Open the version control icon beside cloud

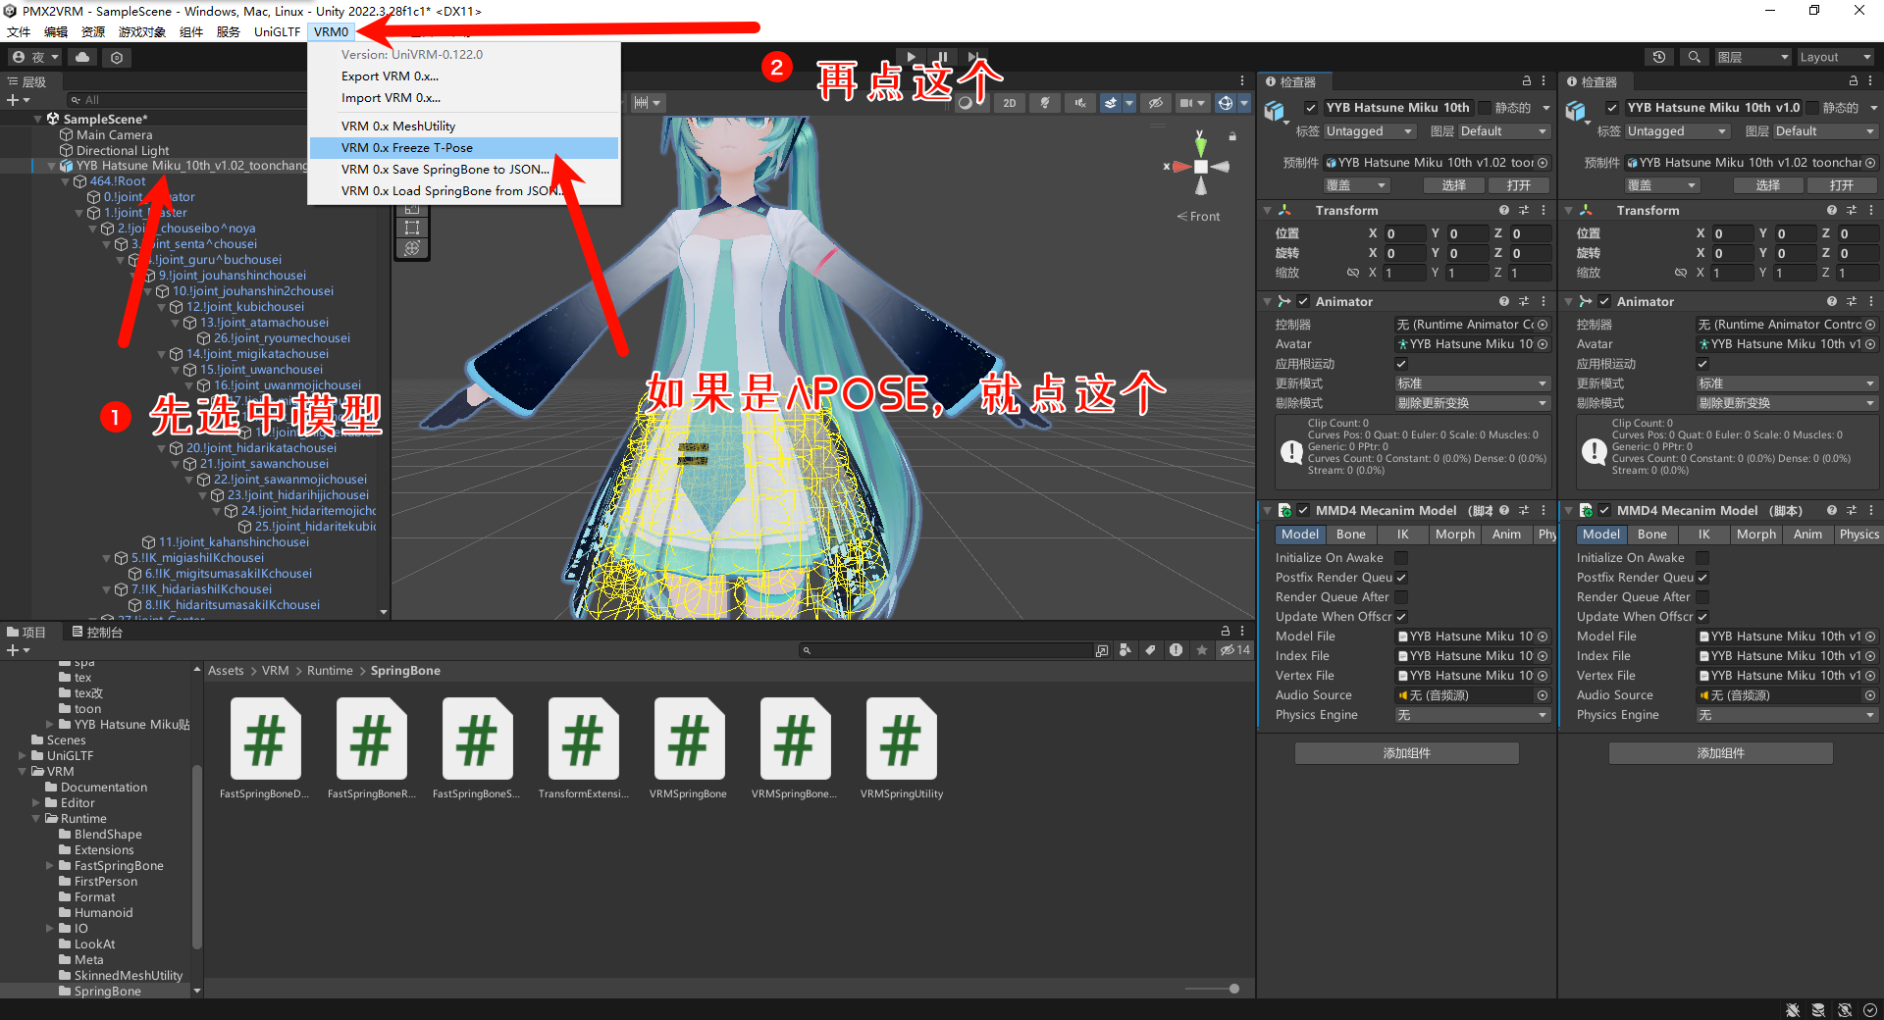(117, 58)
